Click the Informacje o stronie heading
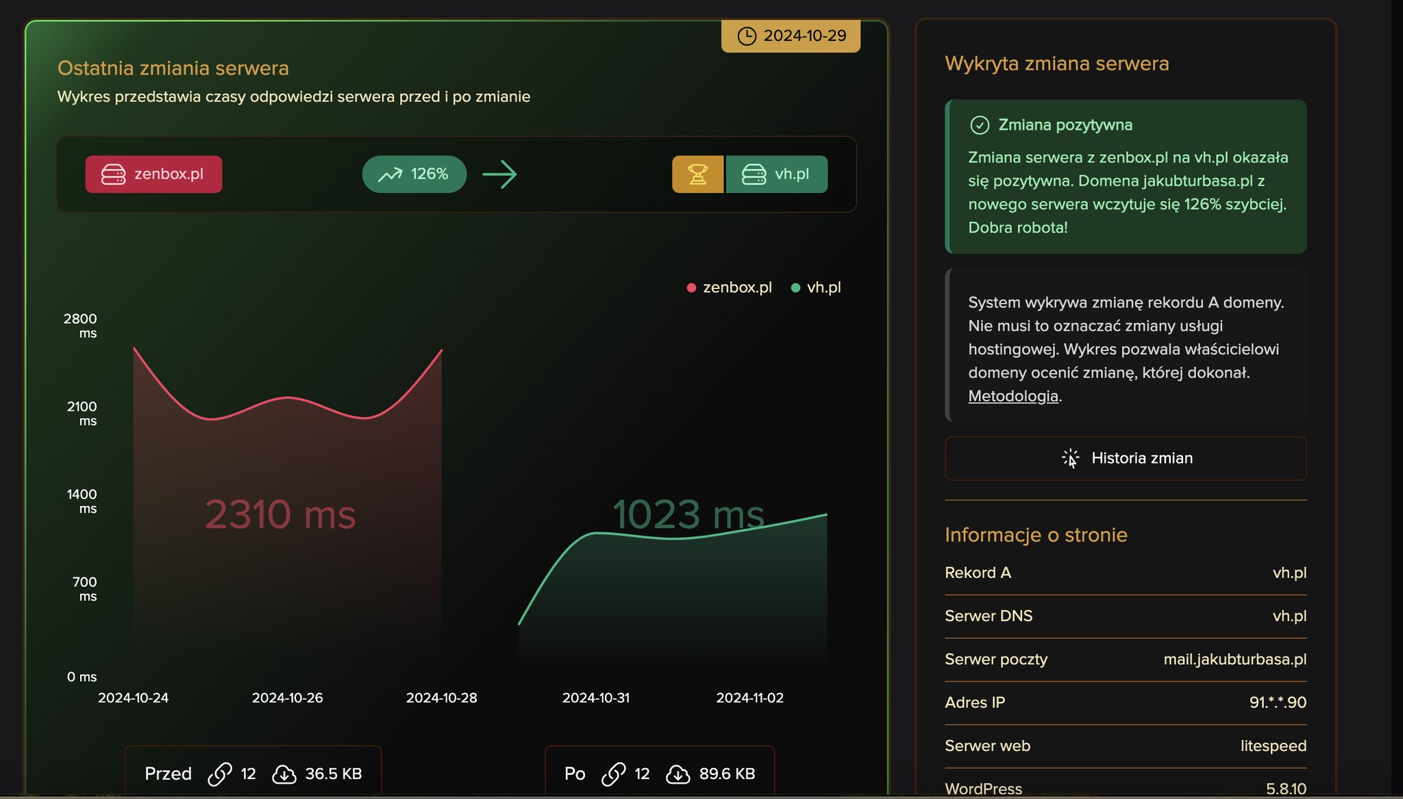This screenshot has height=799, width=1403. pos(1036,535)
